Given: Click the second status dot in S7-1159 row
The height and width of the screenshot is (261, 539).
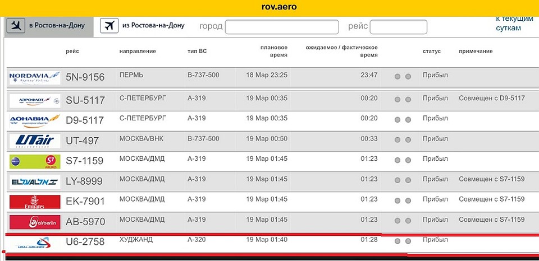Looking at the screenshot, I should pos(408,160).
